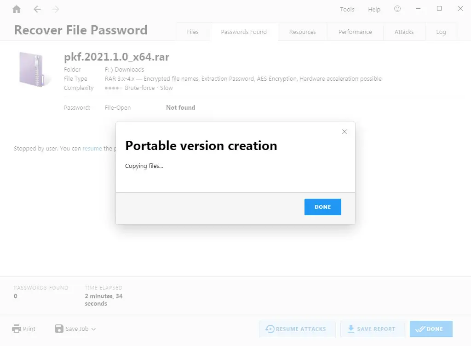Navigate forward with the right arrow
The image size is (471, 346).
point(55,9)
